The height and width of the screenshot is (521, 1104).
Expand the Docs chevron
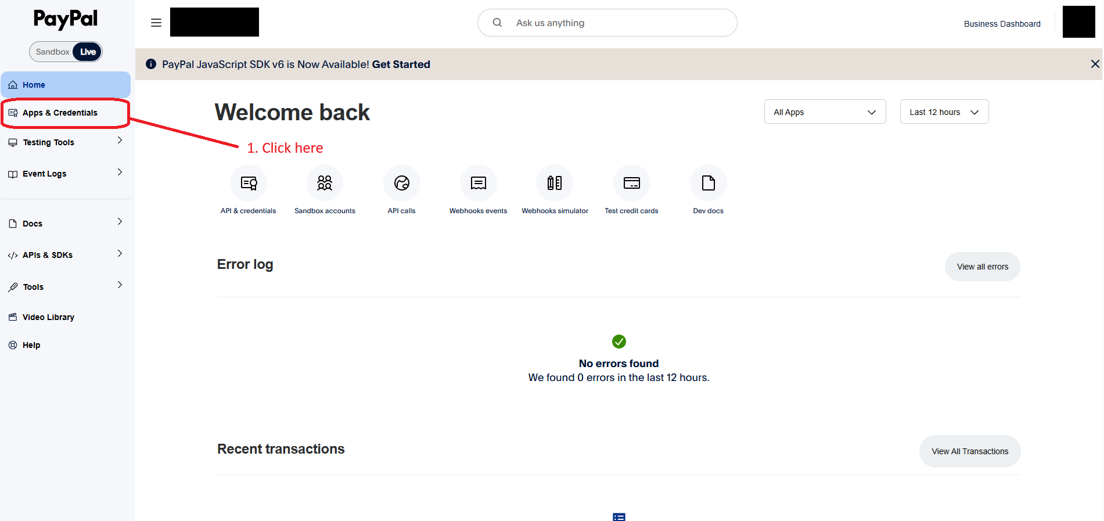[120, 221]
